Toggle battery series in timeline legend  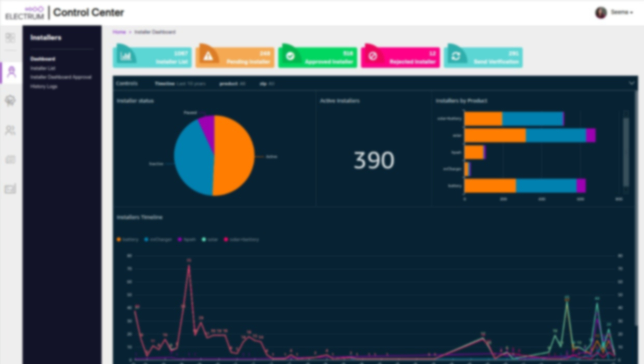pos(128,240)
